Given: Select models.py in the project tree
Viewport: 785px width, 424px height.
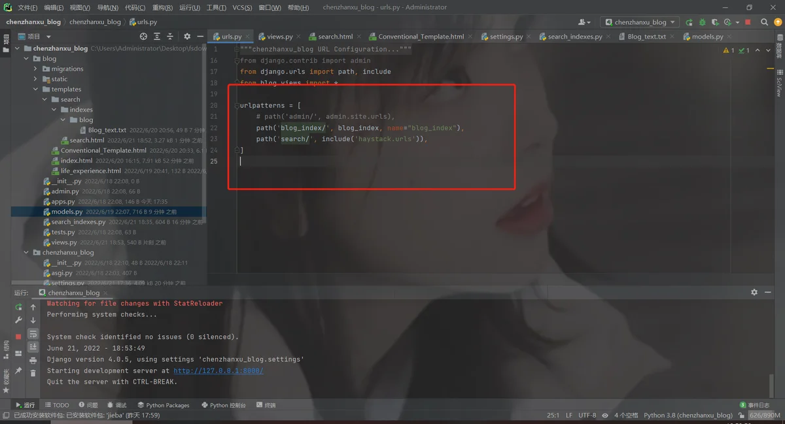Looking at the screenshot, I should pos(67,212).
